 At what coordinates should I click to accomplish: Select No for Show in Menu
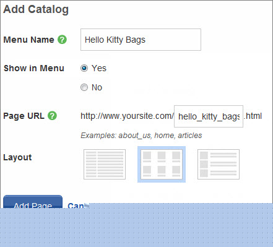coord(84,87)
